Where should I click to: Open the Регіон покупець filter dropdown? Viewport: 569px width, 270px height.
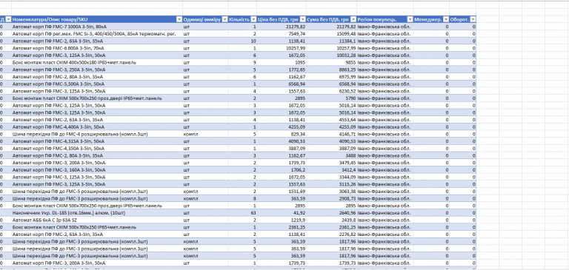(410, 19)
